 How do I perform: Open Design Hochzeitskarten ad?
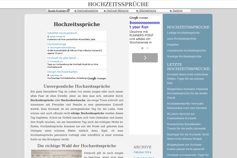(62, 71)
